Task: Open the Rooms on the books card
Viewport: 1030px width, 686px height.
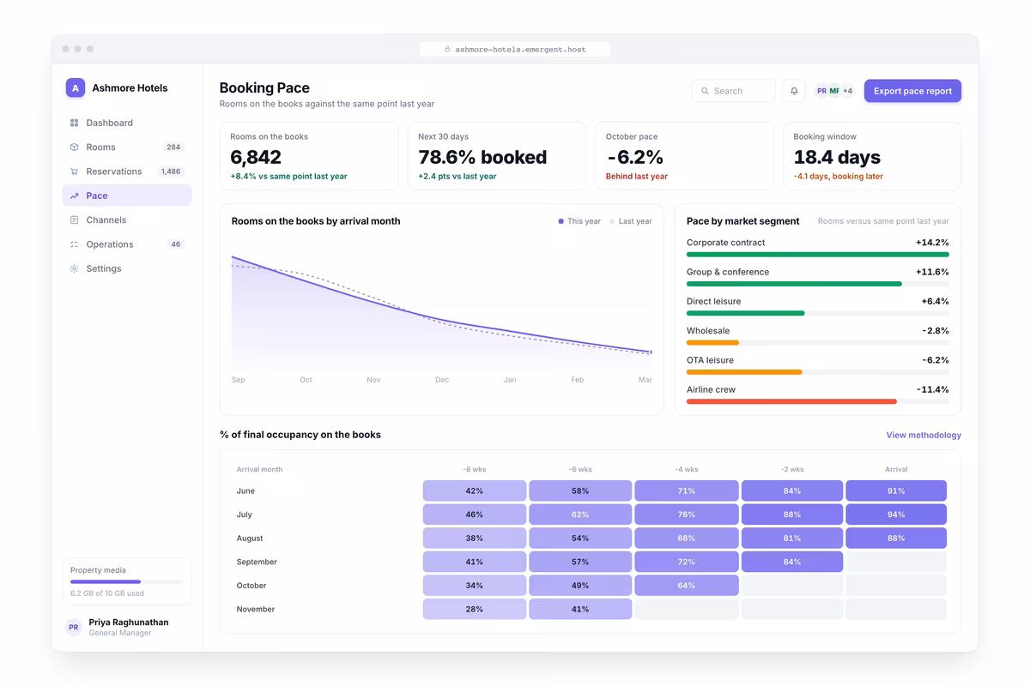Action: click(x=309, y=156)
